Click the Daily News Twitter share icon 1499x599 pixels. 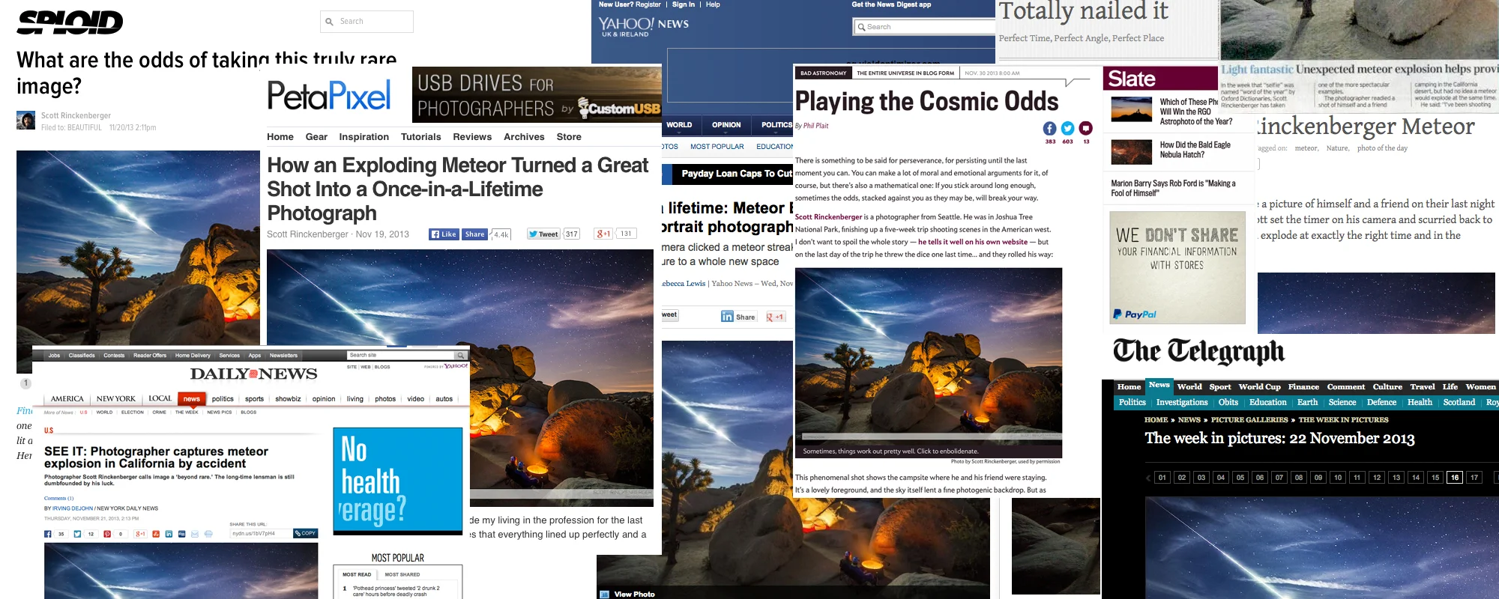click(x=77, y=534)
